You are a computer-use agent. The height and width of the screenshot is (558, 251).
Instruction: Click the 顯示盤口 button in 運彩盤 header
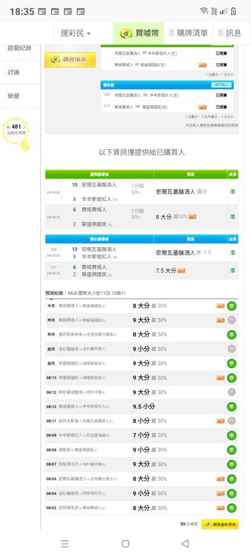222,85
